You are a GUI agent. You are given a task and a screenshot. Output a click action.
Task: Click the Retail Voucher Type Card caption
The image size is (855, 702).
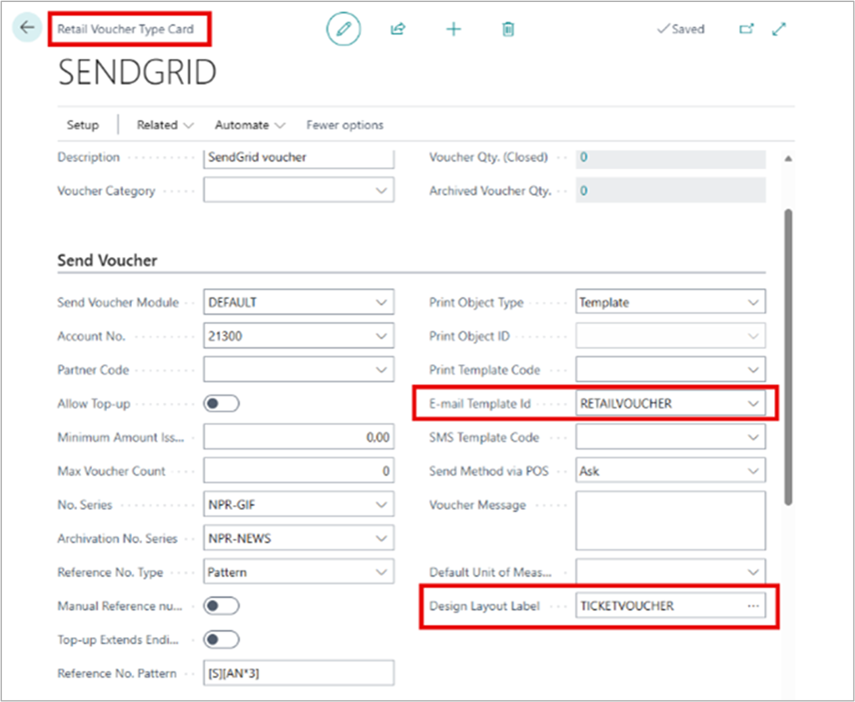126,29
